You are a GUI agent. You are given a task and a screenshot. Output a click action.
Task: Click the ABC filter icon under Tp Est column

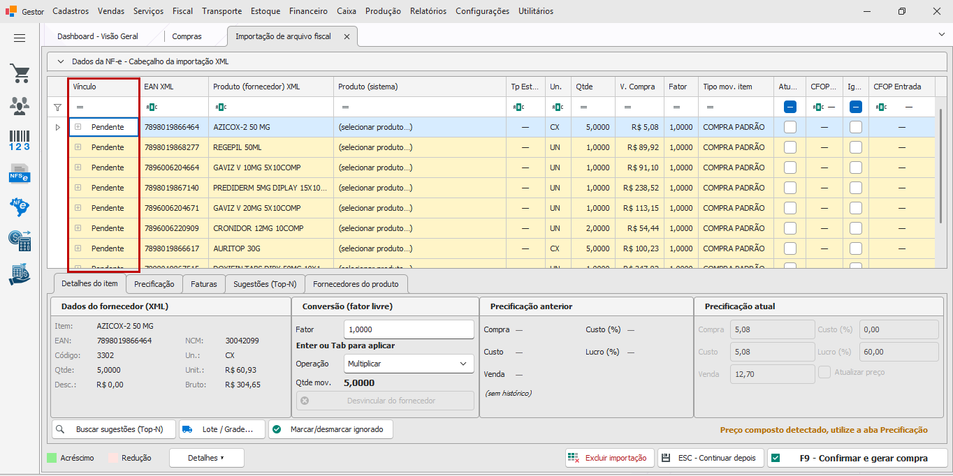[x=518, y=107]
